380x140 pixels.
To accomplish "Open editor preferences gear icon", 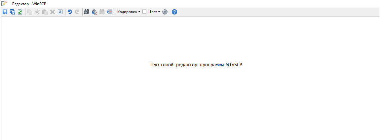I will [165, 12].
